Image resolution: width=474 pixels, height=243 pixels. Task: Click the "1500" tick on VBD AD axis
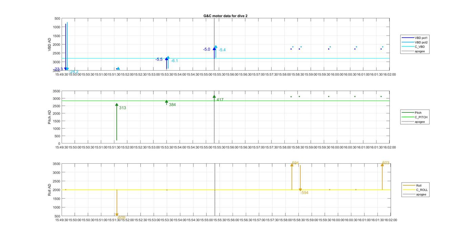coord(57,36)
